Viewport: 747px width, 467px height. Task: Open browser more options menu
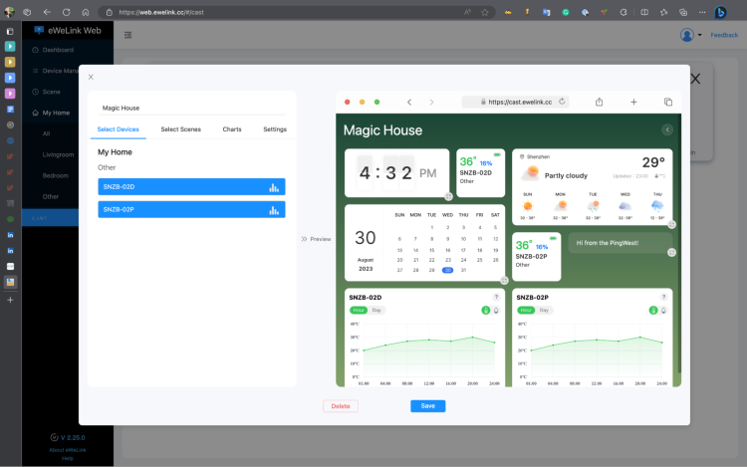[702, 12]
